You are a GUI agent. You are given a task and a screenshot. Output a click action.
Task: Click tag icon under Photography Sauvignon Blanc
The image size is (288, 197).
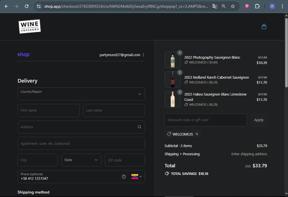click(186, 63)
